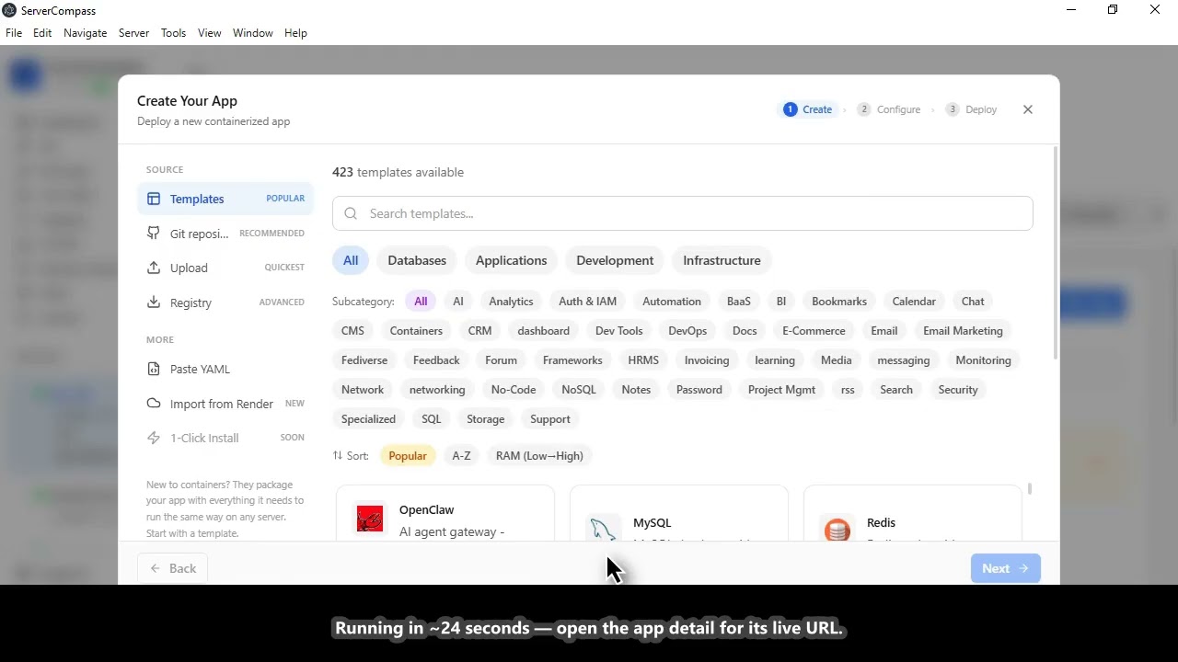Viewport: 1178px width, 662px height.
Task: Click the Sort arrows icon
Action: click(338, 456)
